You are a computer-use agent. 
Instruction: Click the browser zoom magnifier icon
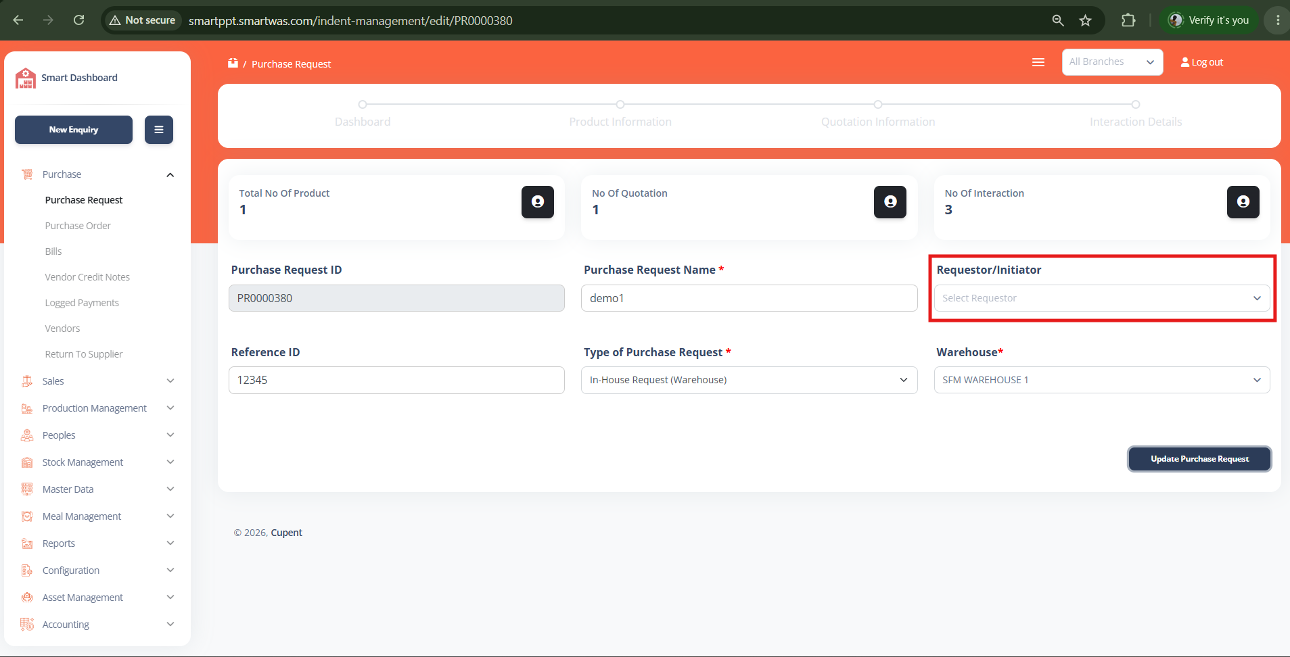[1058, 20]
